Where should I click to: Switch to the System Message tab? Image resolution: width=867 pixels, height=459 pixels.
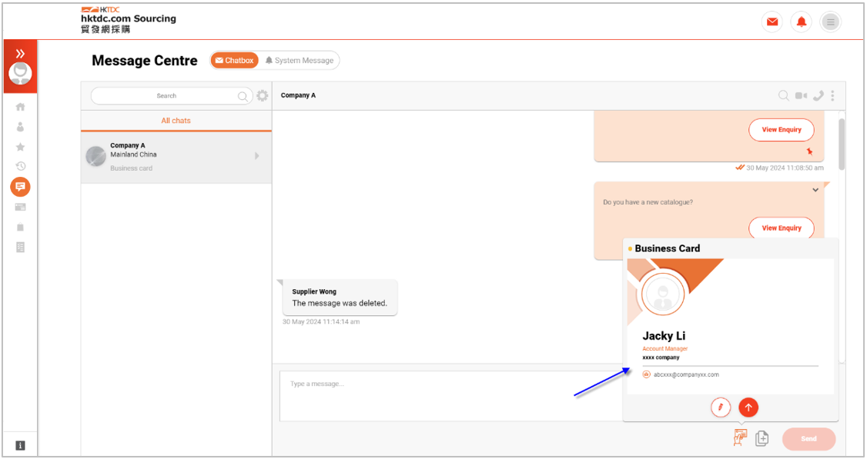click(x=299, y=60)
